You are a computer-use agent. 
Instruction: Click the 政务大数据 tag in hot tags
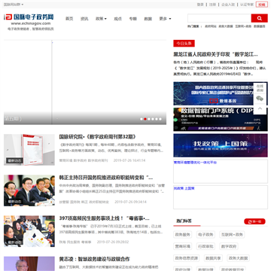tap(238, 258)
